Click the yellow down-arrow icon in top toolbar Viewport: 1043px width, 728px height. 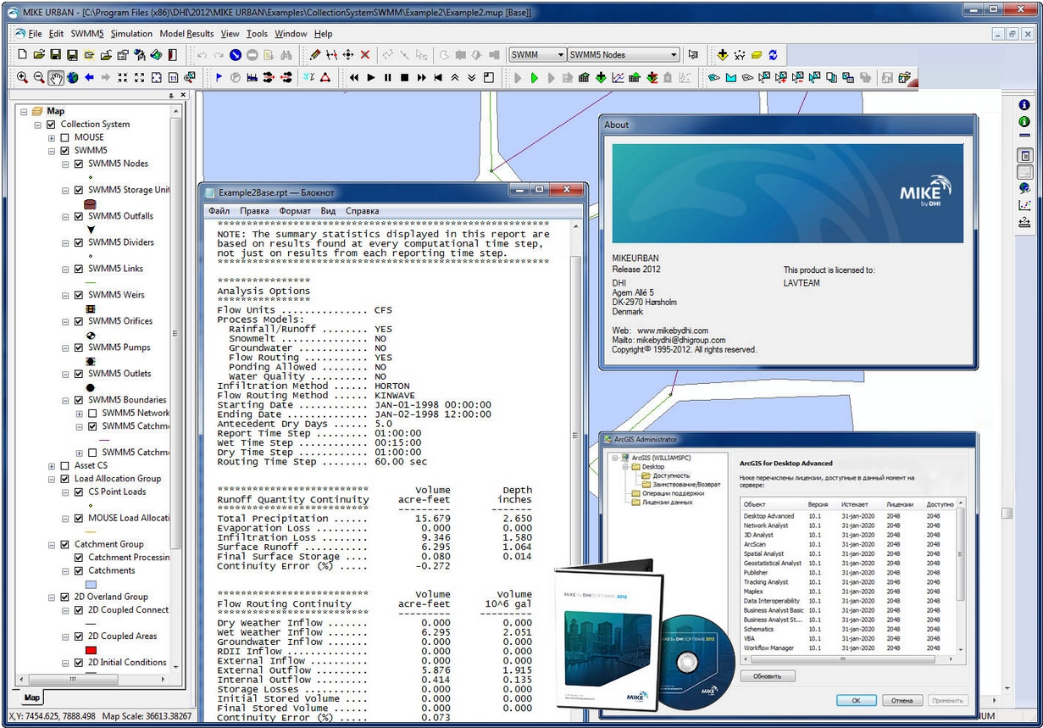coord(723,55)
